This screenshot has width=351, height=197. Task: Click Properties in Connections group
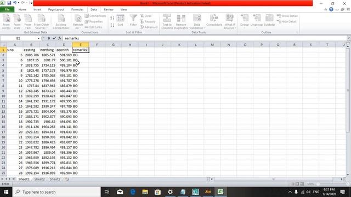[x=94, y=21]
